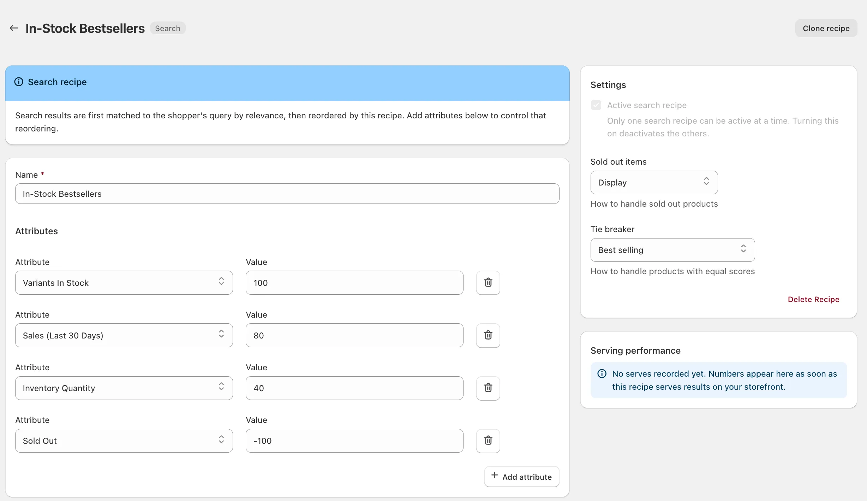The height and width of the screenshot is (501, 867).
Task: Click the Tie breaker label
Action: pyautogui.click(x=612, y=229)
